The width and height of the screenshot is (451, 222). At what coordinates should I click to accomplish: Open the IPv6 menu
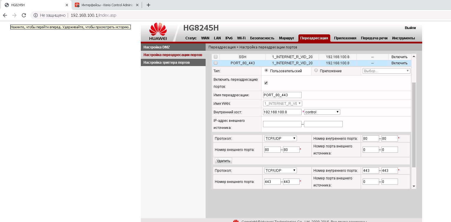pos(229,38)
